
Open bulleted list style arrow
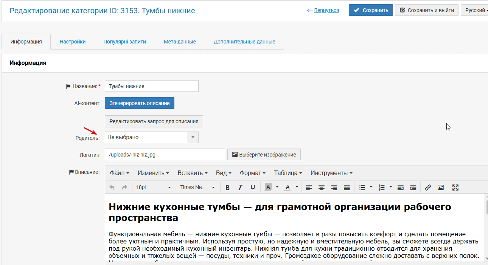pos(371,187)
